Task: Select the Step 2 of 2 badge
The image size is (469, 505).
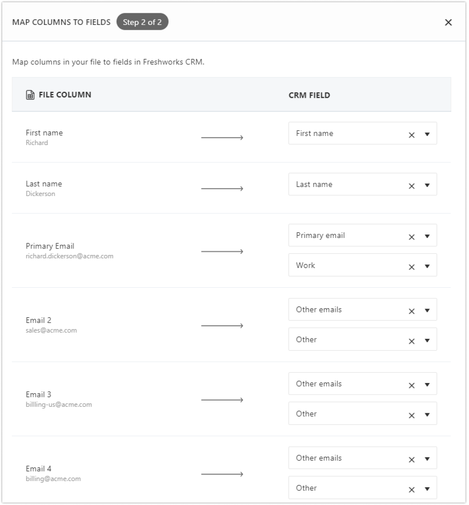Action: coord(143,22)
